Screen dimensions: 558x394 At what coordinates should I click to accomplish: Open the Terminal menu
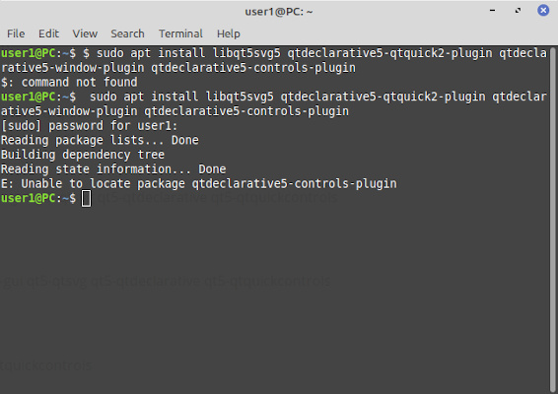[x=180, y=33]
